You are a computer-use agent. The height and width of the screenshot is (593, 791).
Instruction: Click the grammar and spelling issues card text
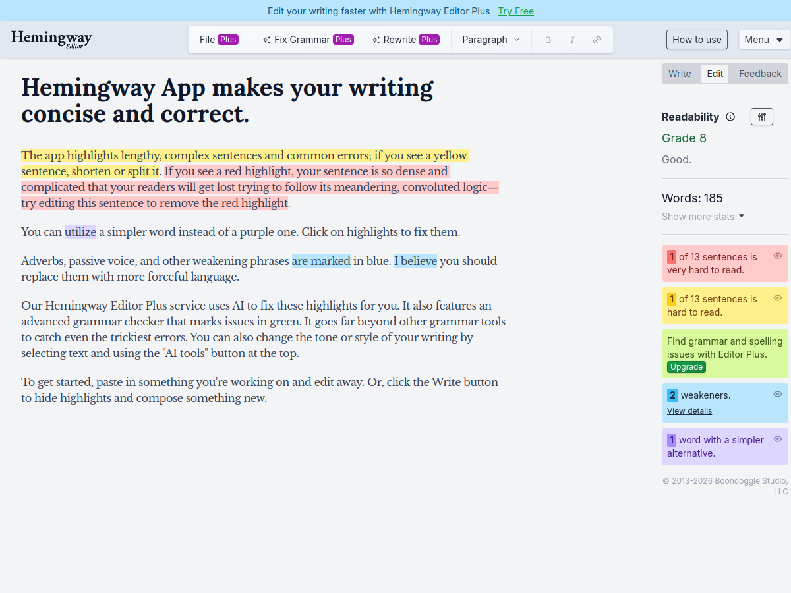[724, 348]
